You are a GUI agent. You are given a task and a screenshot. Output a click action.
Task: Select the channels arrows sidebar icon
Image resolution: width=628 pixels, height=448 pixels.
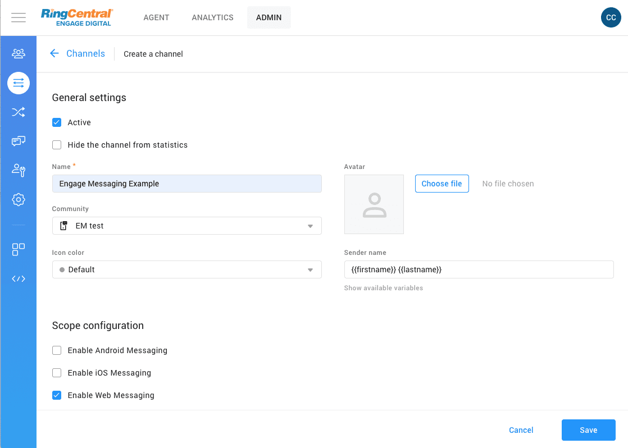tap(19, 83)
